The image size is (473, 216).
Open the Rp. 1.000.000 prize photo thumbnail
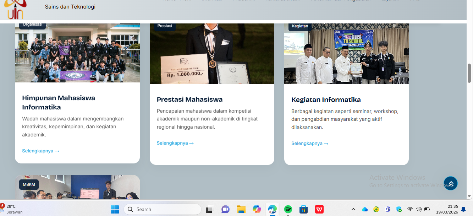(212, 54)
